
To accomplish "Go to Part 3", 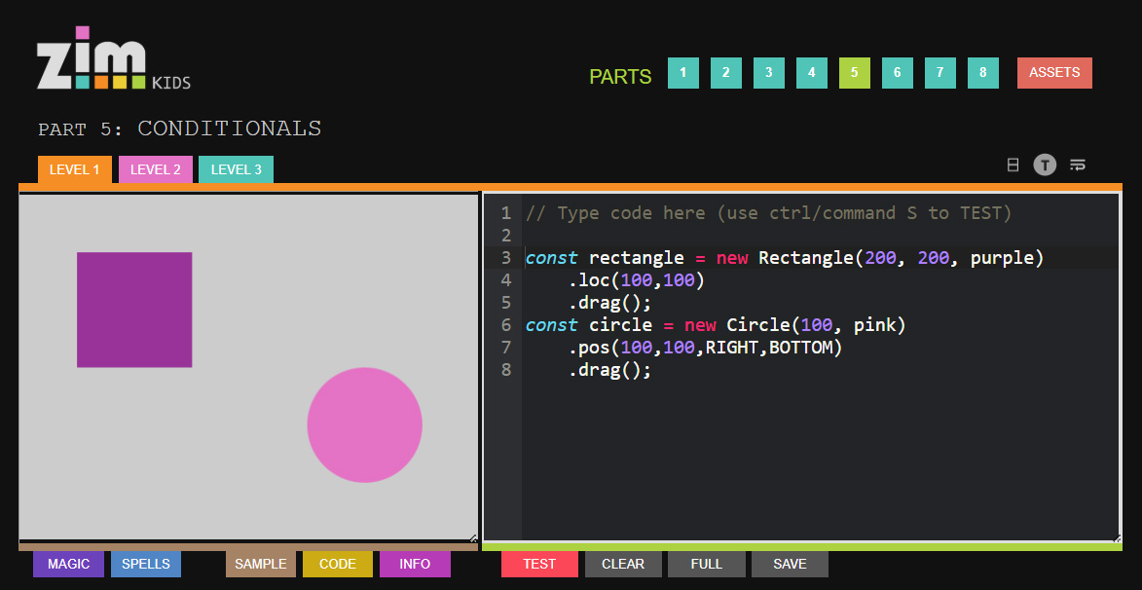I will pyautogui.click(x=769, y=73).
